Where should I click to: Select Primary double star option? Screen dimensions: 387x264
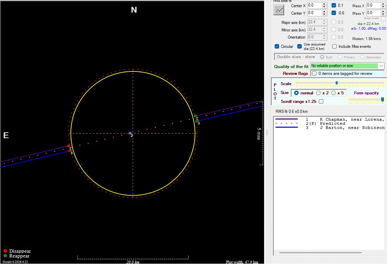pos(340,57)
